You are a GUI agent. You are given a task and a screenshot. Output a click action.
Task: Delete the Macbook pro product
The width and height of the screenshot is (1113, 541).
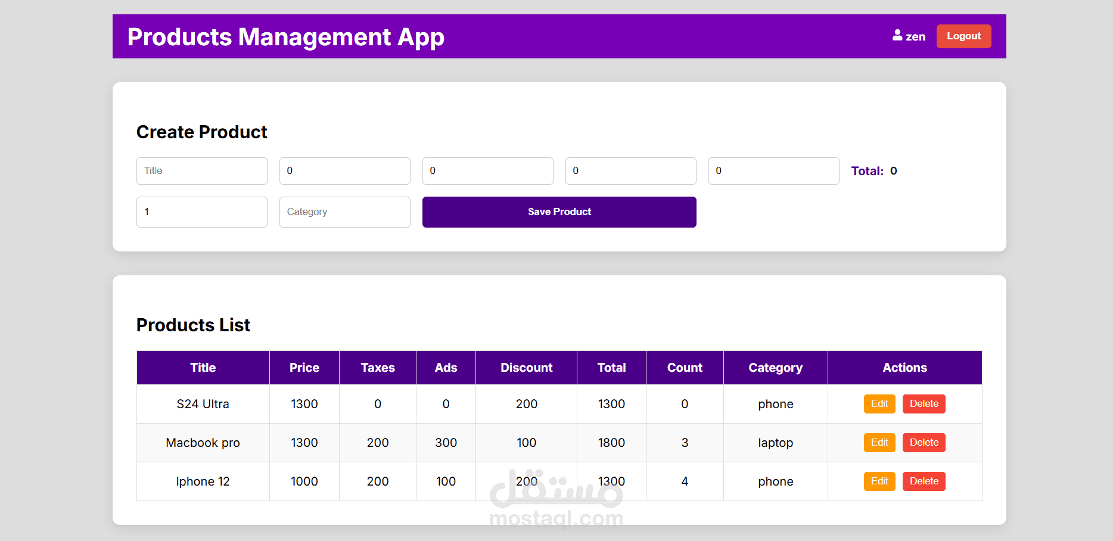tap(924, 443)
